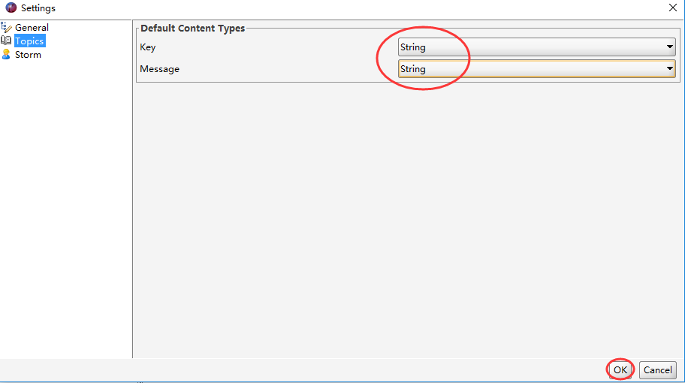Click the Topics book icon
Viewport: 685px width, 383px height.
point(7,41)
